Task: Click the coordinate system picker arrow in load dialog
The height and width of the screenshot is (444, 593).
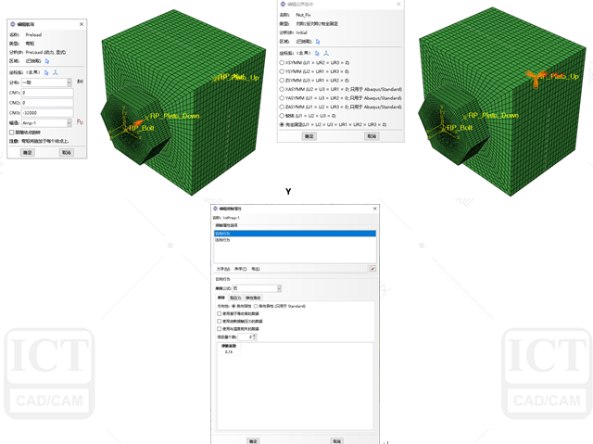Action: click(46, 71)
